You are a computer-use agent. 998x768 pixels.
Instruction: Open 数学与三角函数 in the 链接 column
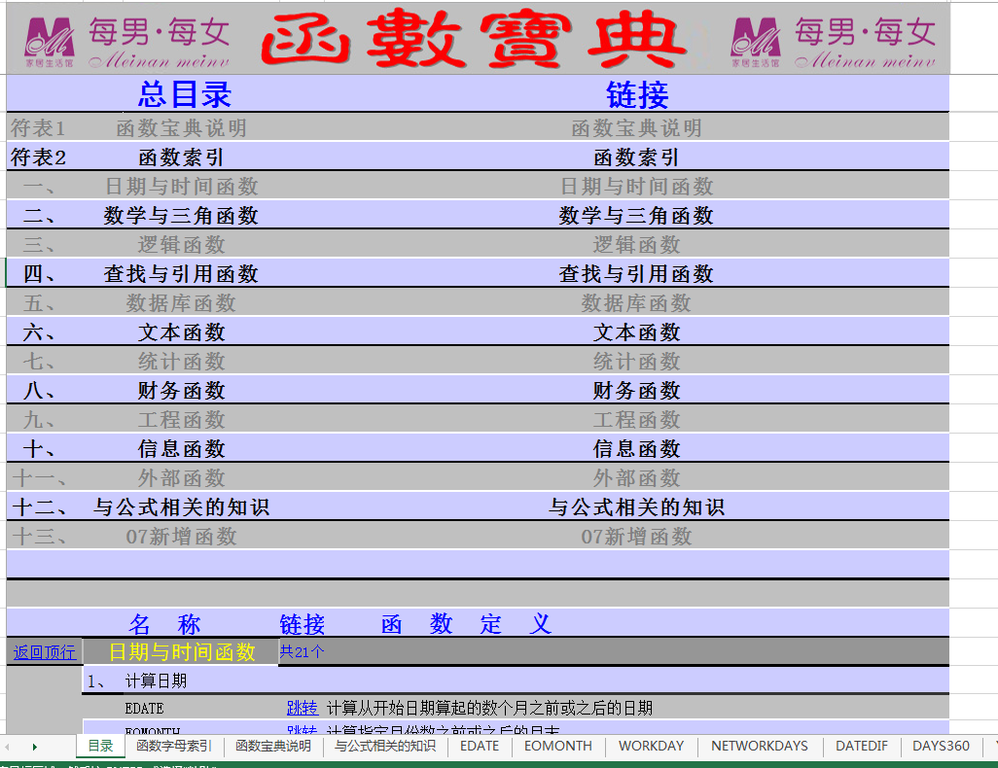click(x=636, y=216)
